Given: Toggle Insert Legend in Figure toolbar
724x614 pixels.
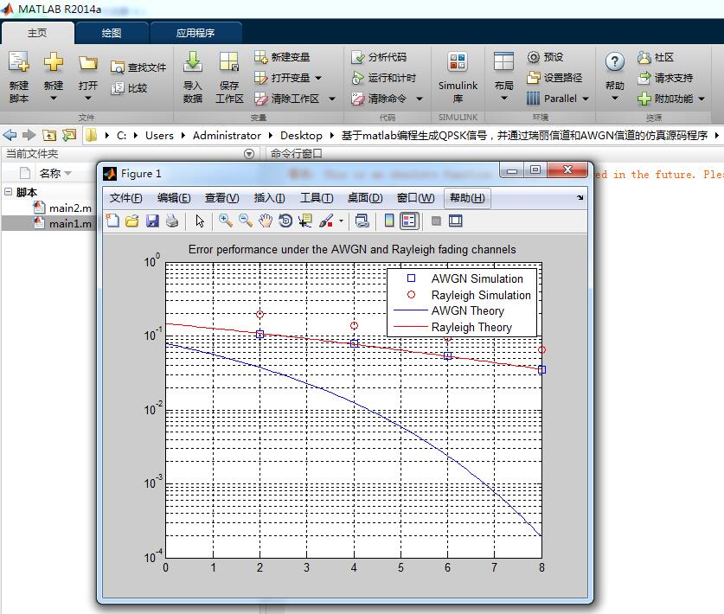Looking at the screenshot, I should pos(409,221).
